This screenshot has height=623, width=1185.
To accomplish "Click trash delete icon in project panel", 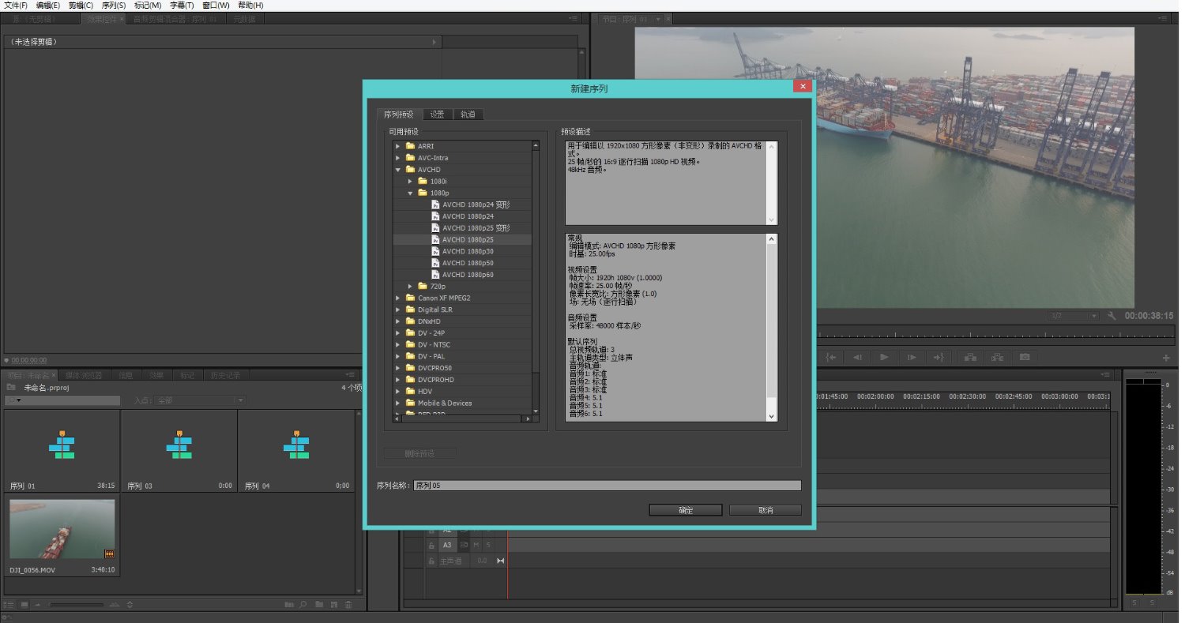I will pos(348,605).
